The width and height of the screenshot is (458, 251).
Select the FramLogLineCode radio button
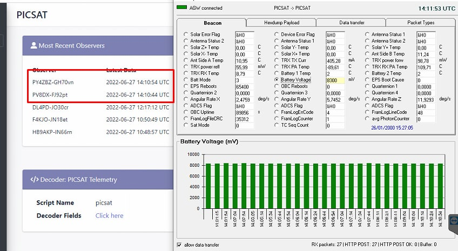367,112
